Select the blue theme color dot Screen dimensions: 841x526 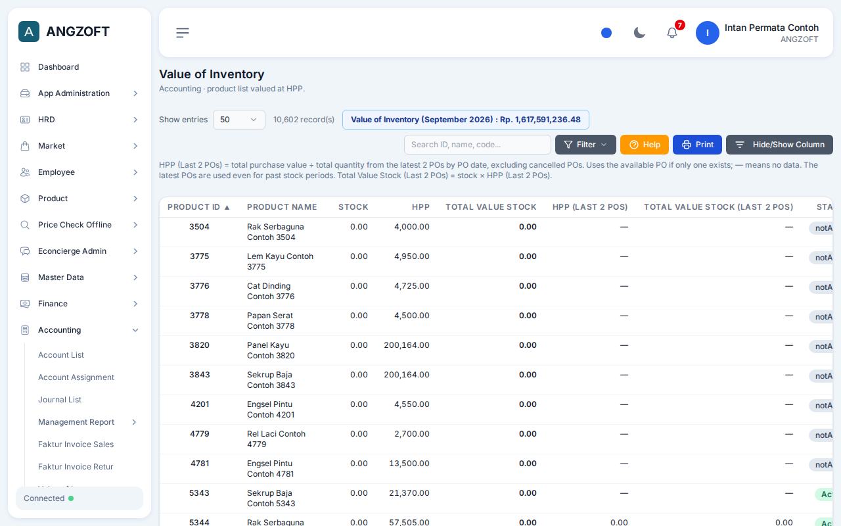point(606,33)
